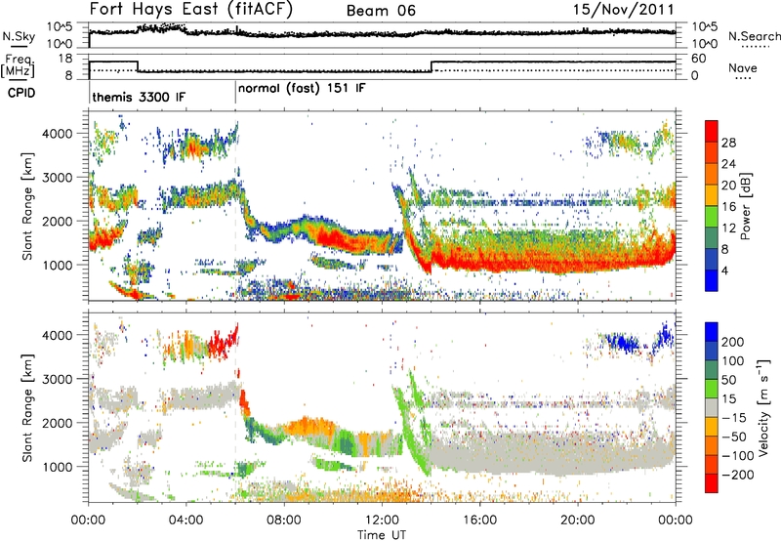The image size is (781, 541).
Task: Click the dark blue top segment of Velocity colorbar
Action: click(712, 332)
